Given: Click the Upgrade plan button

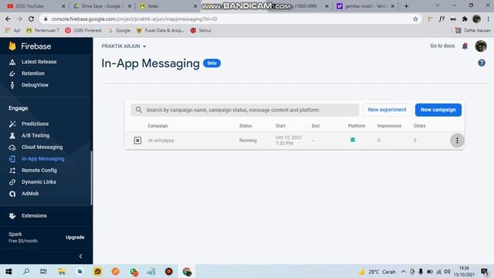Looking at the screenshot, I should (x=75, y=237).
